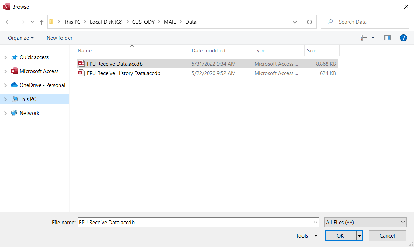
Task: Click the change view layout icon
Action: coord(364,38)
